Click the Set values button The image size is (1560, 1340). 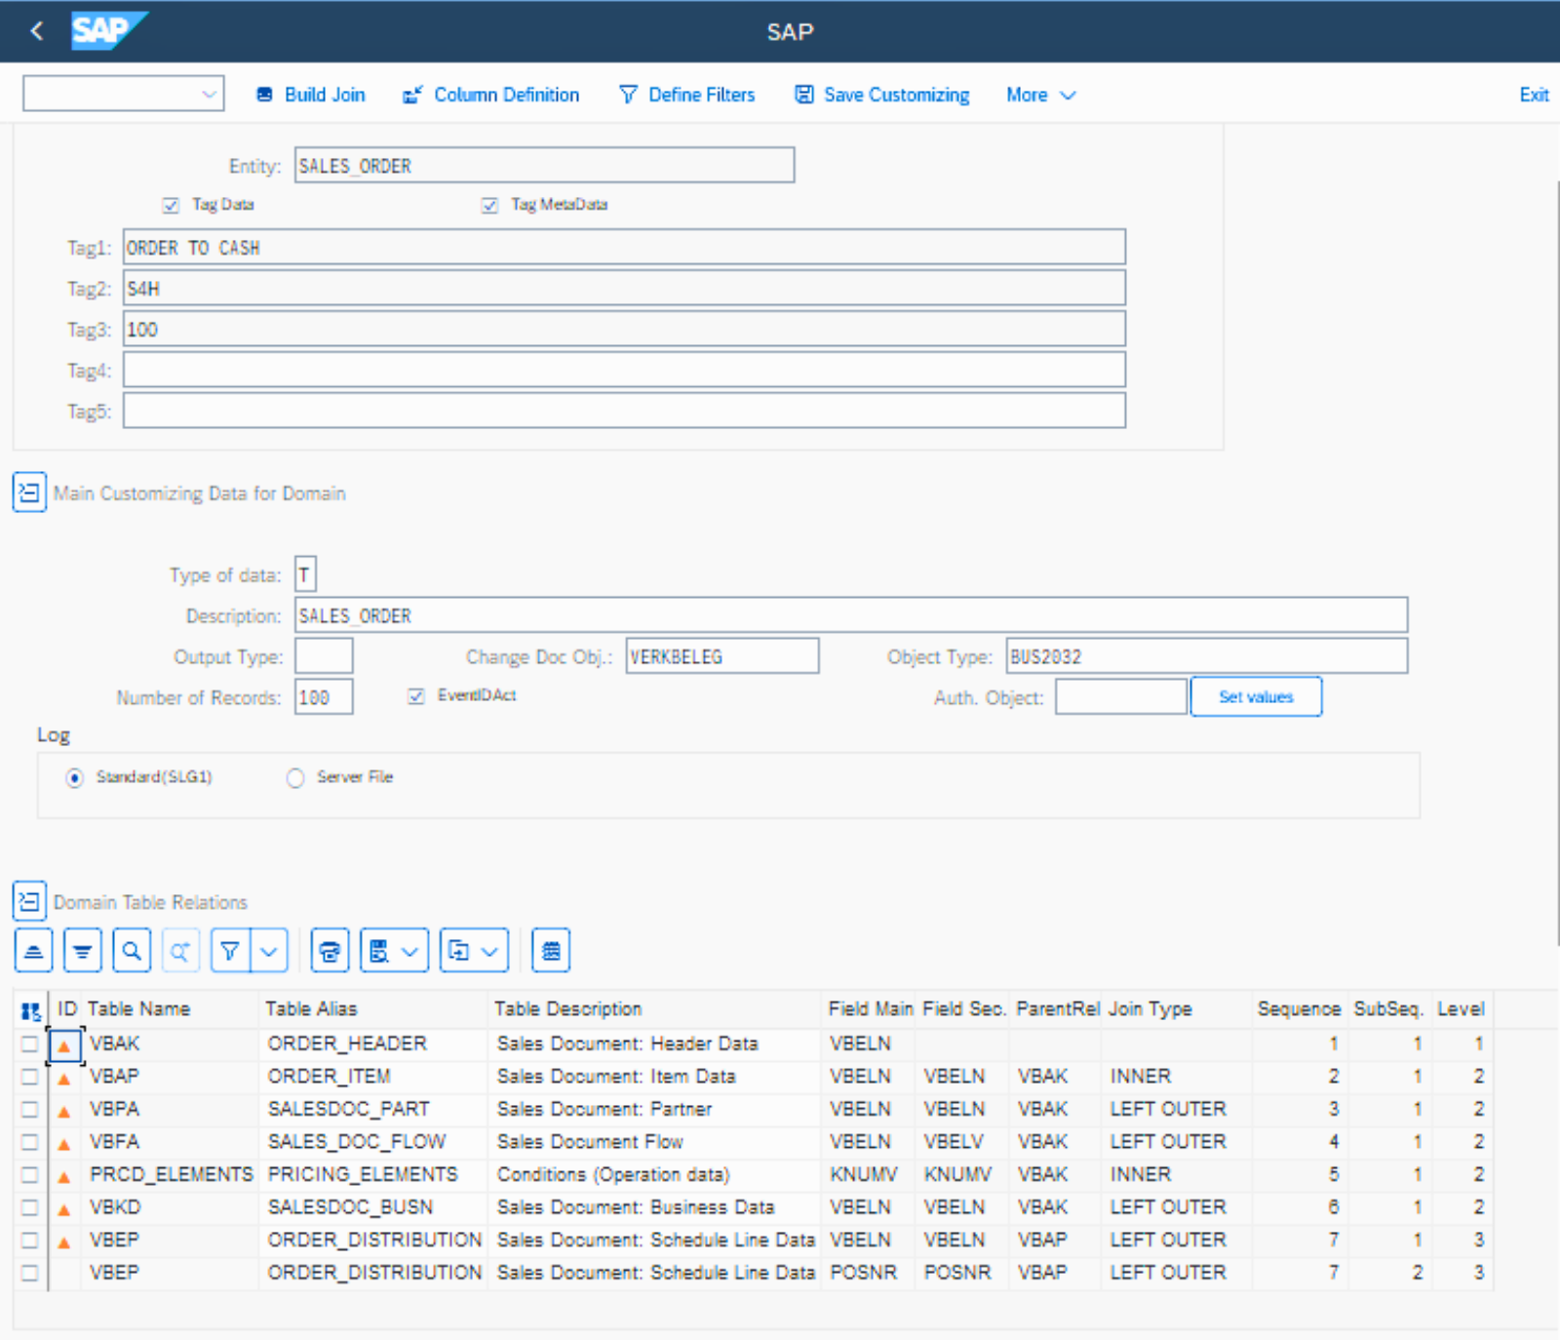1256,697
